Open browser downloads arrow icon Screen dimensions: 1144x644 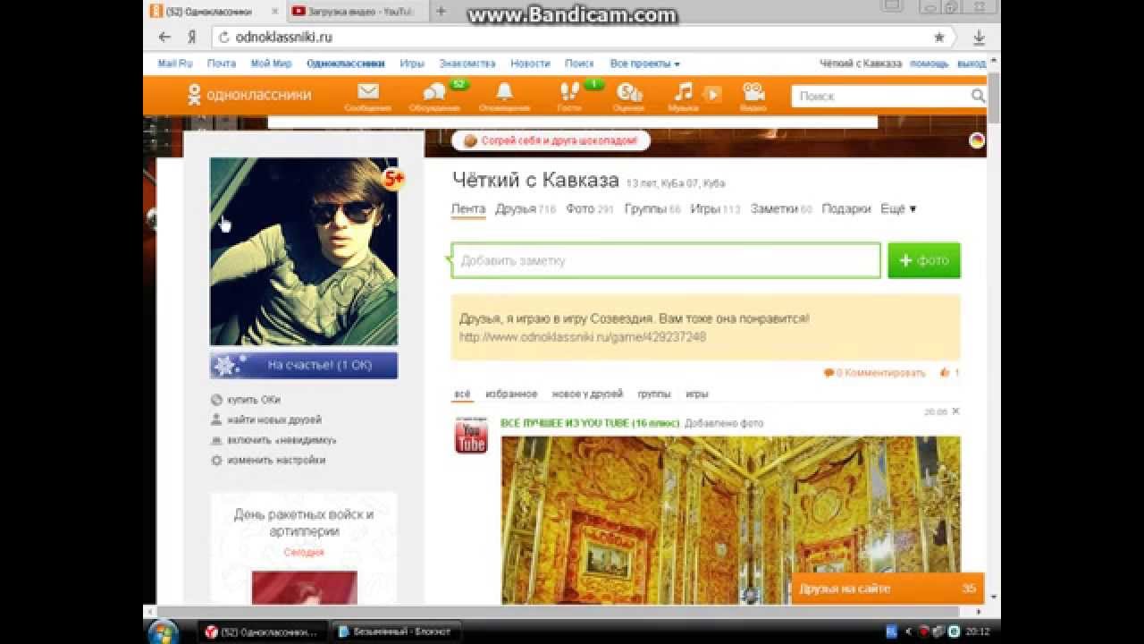979,38
